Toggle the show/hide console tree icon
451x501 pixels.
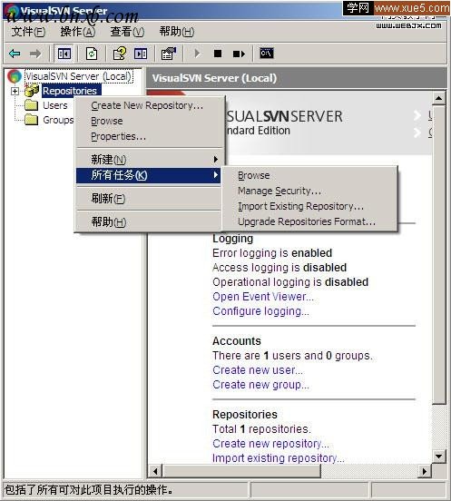coord(64,54)
